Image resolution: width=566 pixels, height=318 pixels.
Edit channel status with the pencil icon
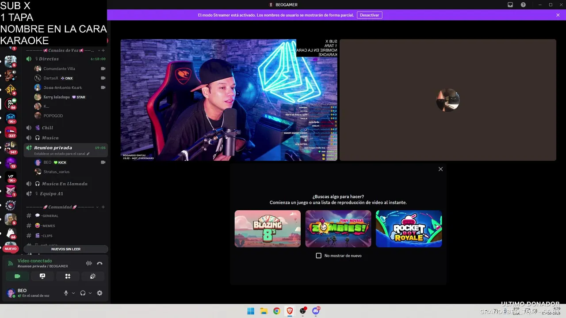click(88, 154)
